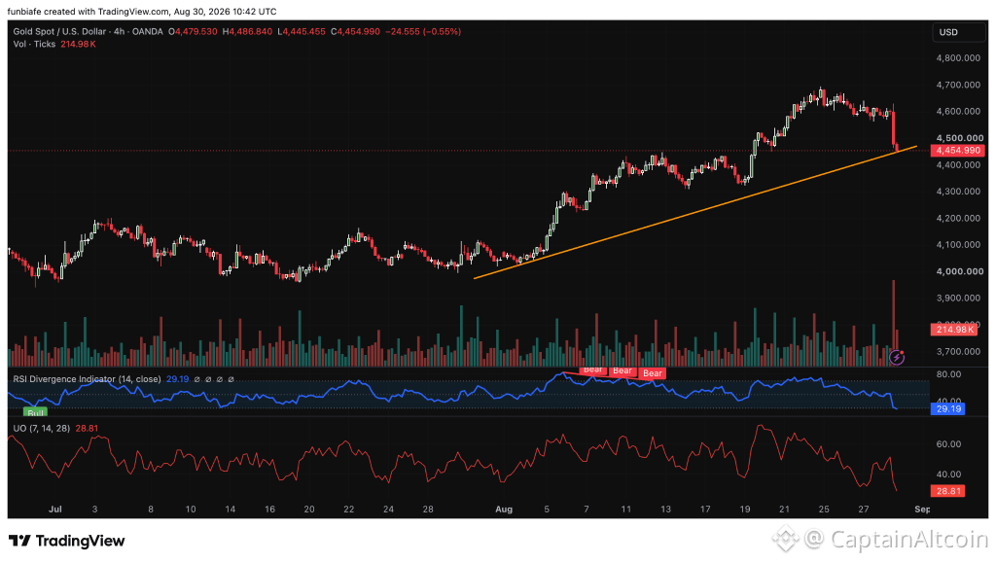
Task: Click the open value O4,479.530
Action: click(193, 31)
